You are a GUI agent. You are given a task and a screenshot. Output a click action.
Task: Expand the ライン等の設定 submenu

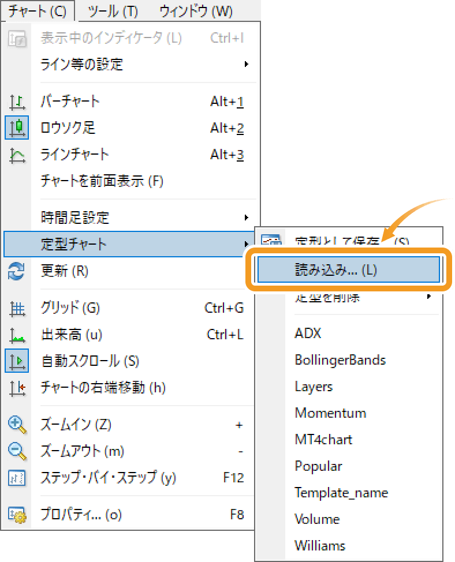131,65
